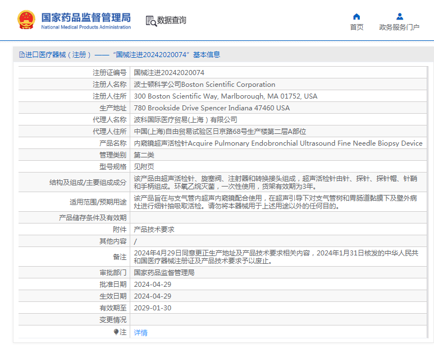Viewport: 434px width, 349px height.
Task: Click the 国家药品监督管理局 header title
Action: coord(86,17)
